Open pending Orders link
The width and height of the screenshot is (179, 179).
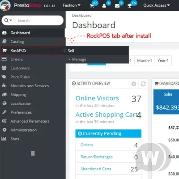point(87,145)
